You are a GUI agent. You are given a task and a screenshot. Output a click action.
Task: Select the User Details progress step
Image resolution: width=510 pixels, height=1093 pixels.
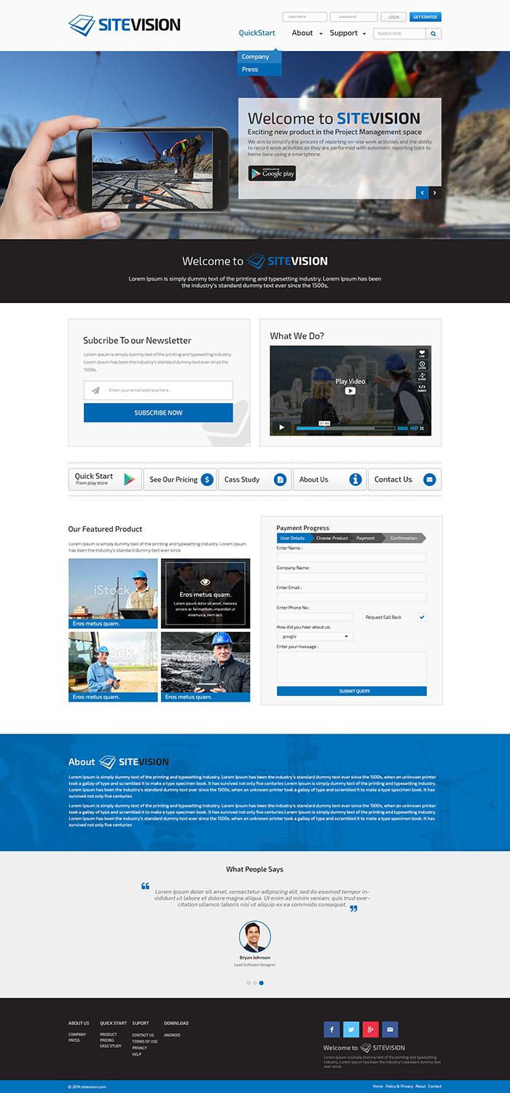(294, 538)
